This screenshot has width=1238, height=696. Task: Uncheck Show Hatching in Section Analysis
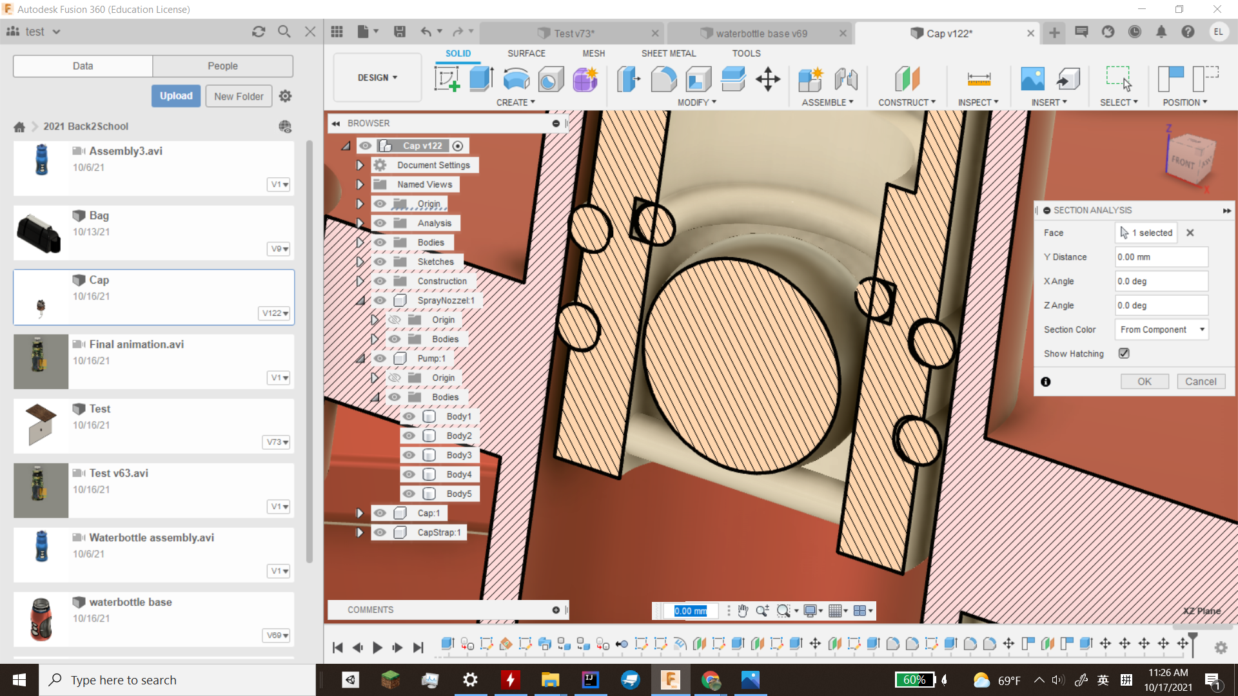(x=1124, y=353)
